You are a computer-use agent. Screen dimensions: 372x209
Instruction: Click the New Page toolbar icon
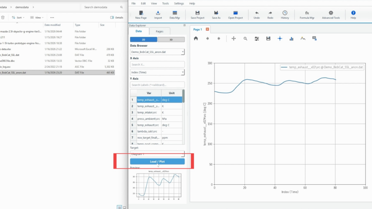(141, 15)
